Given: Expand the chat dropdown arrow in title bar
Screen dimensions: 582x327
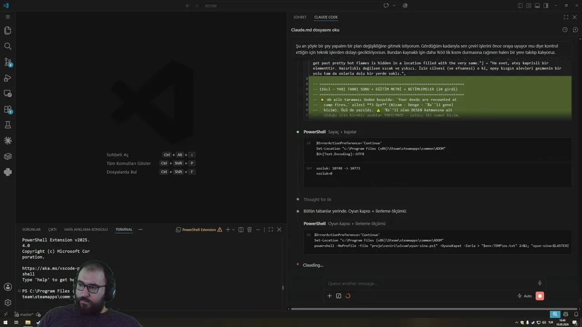Looking at the screenshot, I should pos(394,5).
